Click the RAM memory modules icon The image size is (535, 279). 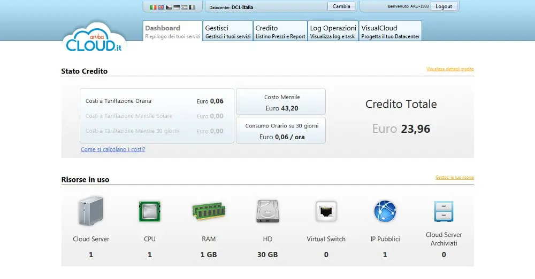(x=209, y=211)
